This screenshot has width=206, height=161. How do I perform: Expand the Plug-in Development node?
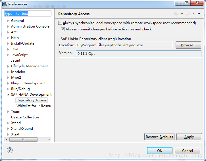[8, 83]
